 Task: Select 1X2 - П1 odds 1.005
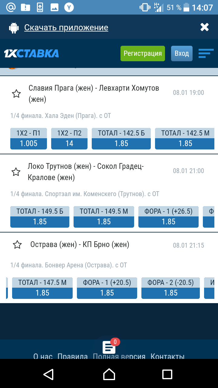(x=28, y=139)
